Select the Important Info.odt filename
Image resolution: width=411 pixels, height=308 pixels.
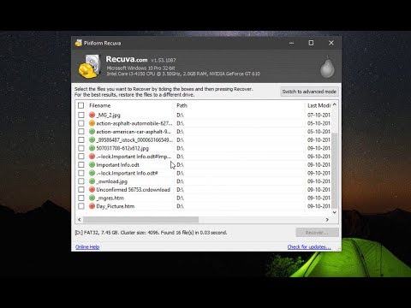[x=117, y=165]
